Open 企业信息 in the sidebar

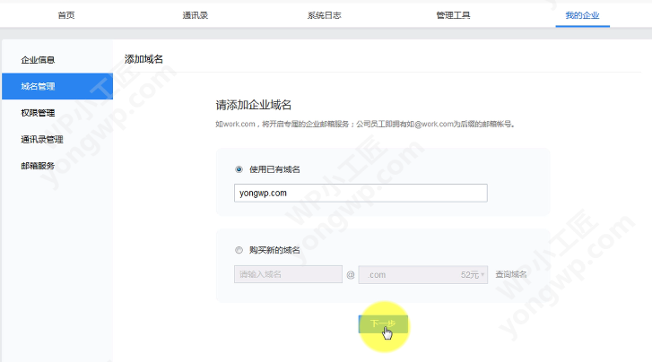pos(39,60)
